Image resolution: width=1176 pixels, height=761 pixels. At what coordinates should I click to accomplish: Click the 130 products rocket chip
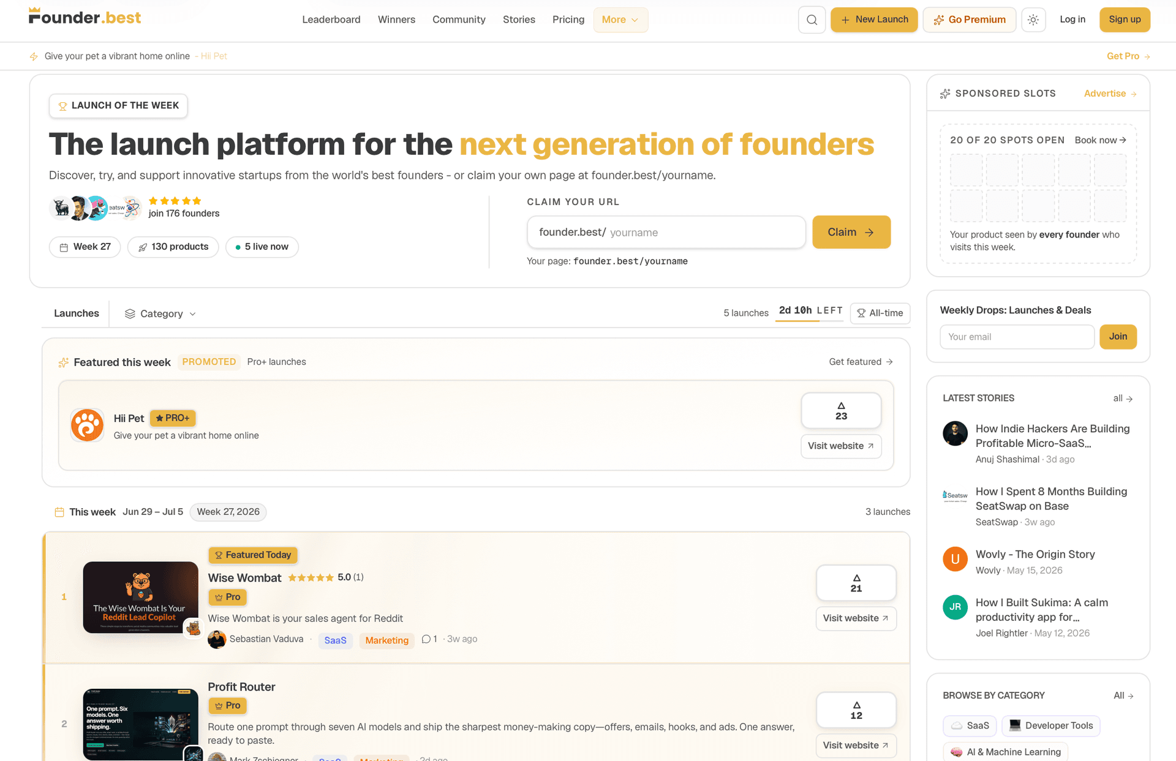tap(173, 247)
